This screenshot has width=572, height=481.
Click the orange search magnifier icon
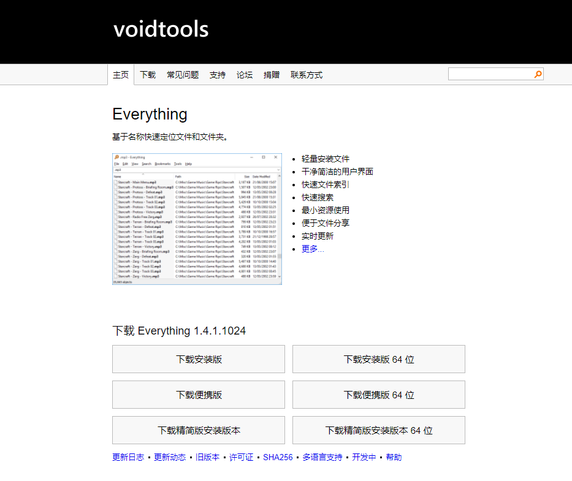coord(538,74)
